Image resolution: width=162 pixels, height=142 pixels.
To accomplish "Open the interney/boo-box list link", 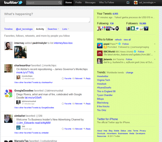I will click(x=63, y=43).
